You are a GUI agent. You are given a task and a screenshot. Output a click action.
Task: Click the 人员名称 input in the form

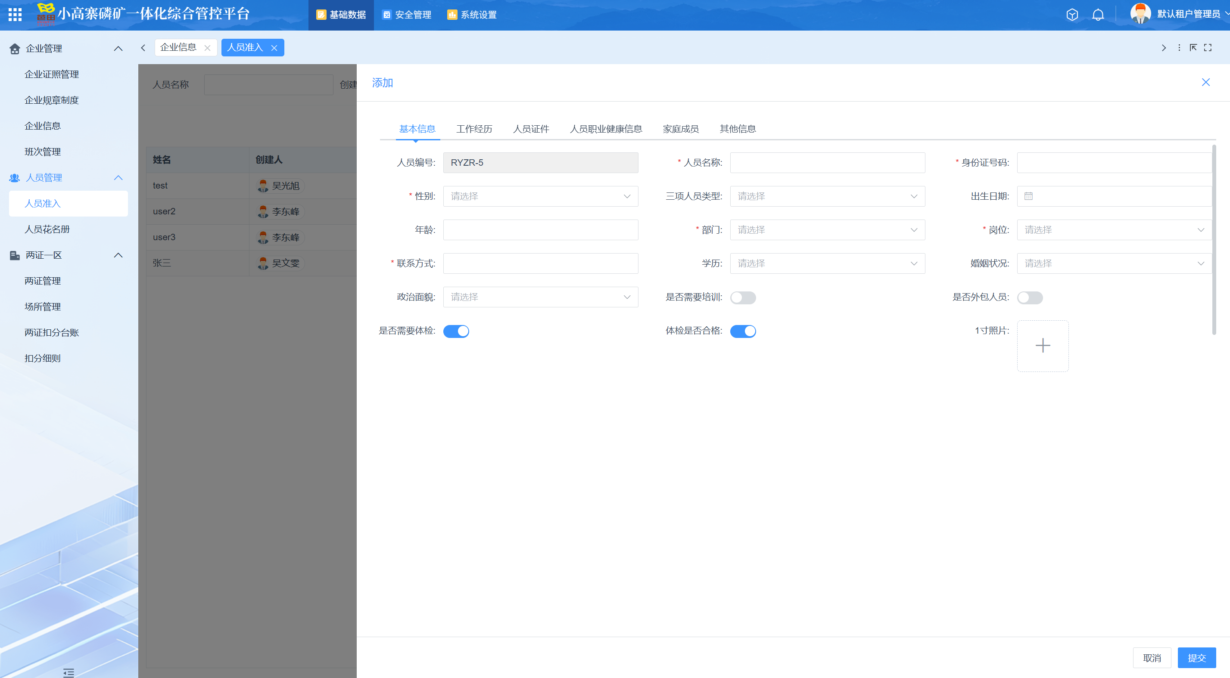click(827, 163)
